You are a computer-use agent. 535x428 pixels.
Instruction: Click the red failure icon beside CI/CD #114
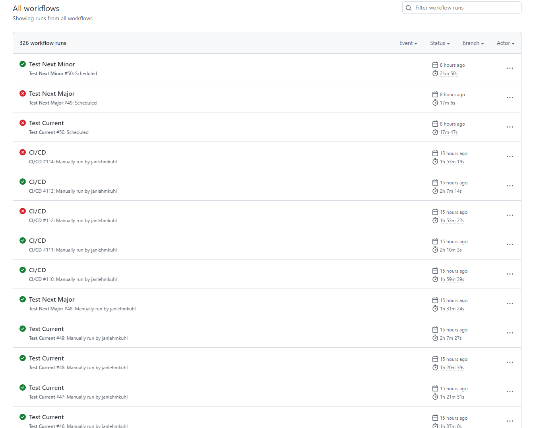click(22, 152)
